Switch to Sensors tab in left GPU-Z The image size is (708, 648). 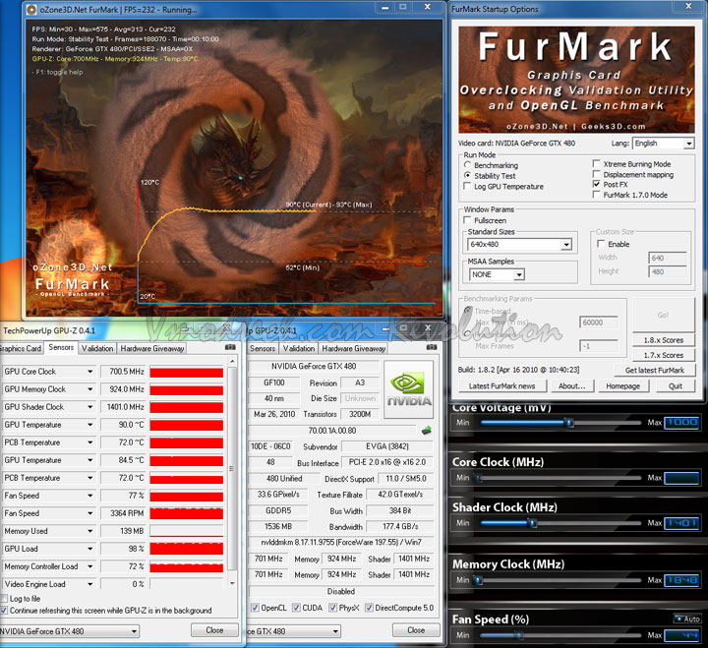(61, 348)
